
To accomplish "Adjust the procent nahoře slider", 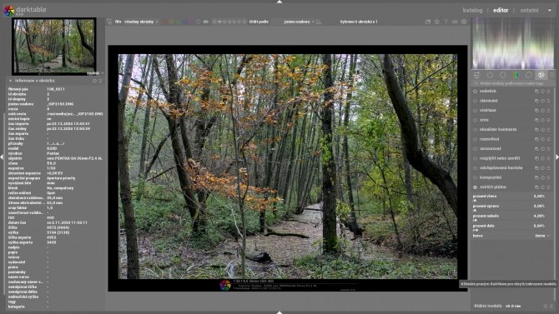I will point(509,218).
